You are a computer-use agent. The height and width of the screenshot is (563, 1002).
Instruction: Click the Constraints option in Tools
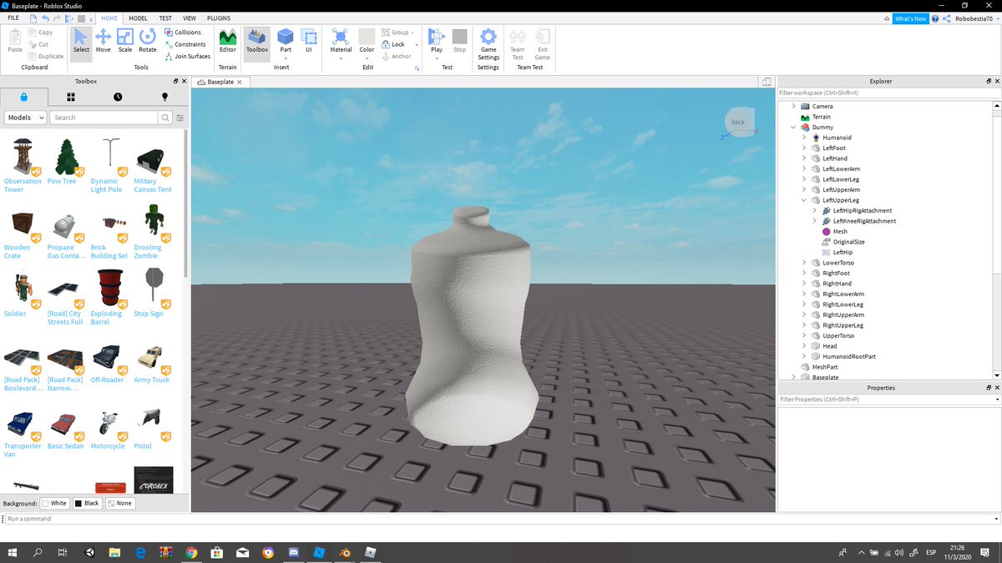point(185,44)
